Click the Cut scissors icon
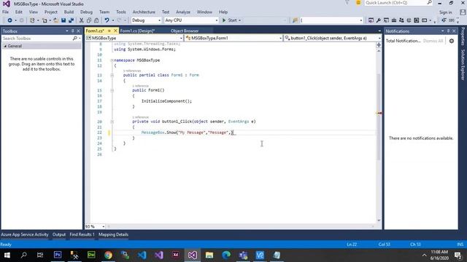 [81, 20]
